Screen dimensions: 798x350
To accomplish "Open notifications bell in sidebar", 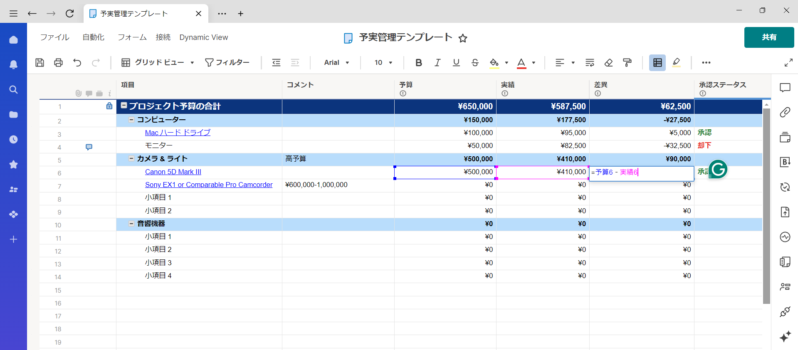I will pos(13,64).
